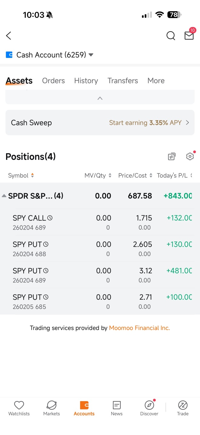Open Markets planet icon

[x=52, y=405]
